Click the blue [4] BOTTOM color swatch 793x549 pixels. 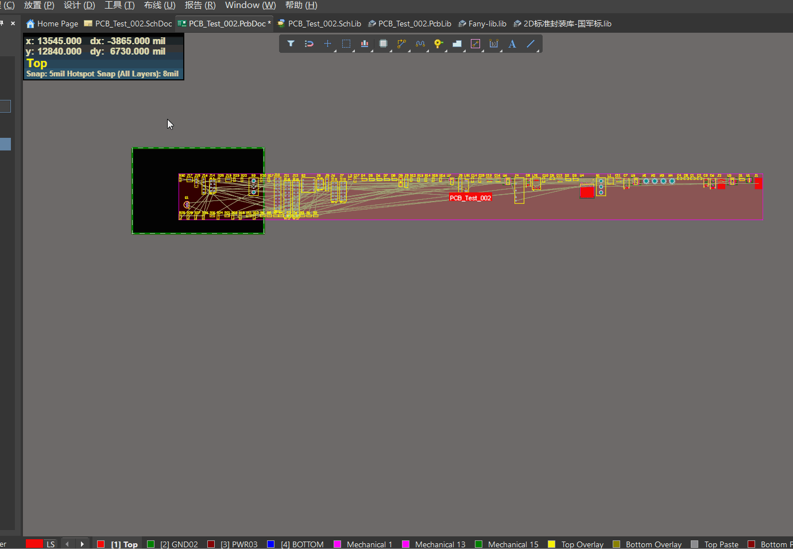tap(271, 544)
